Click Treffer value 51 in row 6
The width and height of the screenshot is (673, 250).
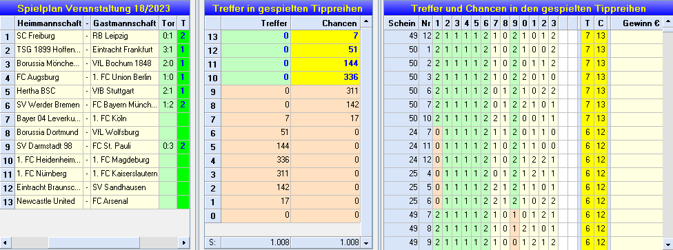click(x=257, y=132)
